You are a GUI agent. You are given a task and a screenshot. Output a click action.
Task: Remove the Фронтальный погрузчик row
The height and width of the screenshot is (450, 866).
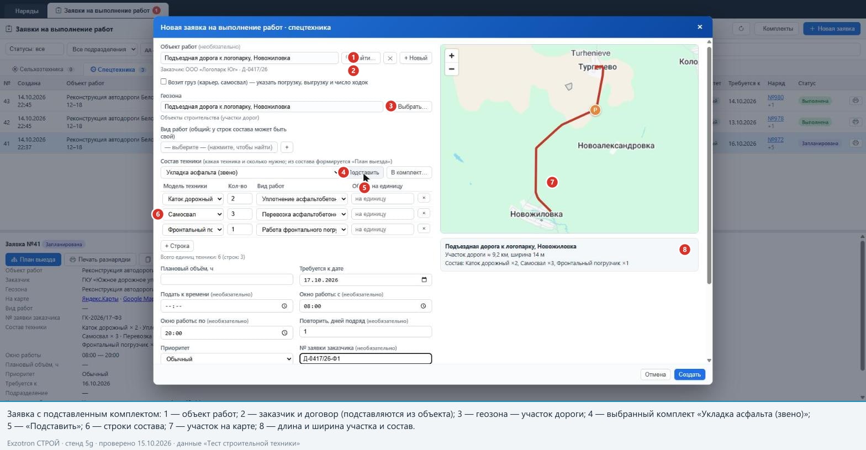click(424, 229)
